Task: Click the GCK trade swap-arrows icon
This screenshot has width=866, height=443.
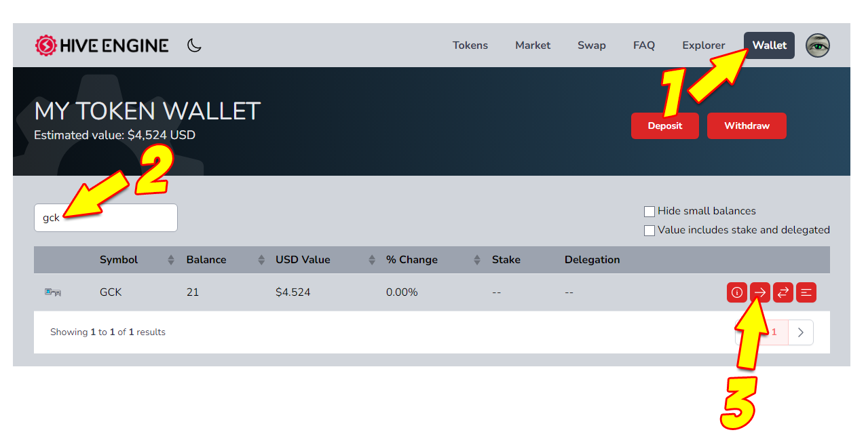Action: click(x=783, y=292)
